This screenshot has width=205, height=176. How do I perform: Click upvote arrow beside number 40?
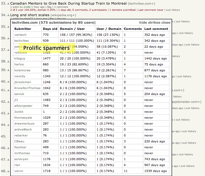8,82
